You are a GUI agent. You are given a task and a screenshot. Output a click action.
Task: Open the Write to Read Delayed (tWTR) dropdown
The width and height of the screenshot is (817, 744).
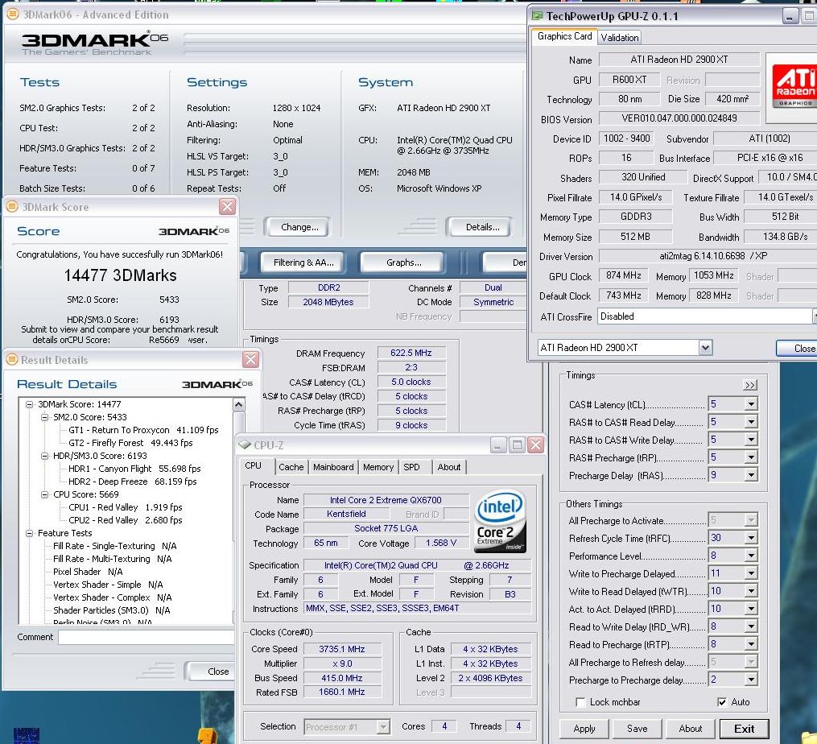coord(751,591)
